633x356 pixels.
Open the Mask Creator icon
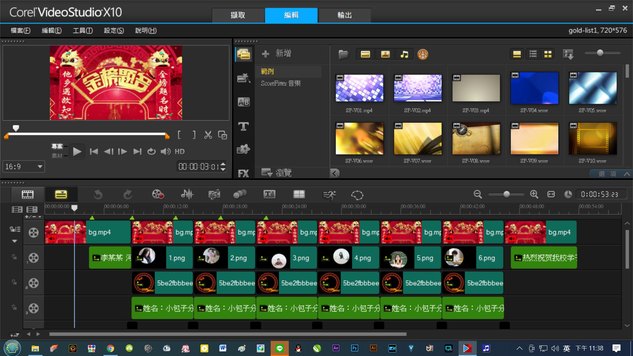[x=357, y=195]
